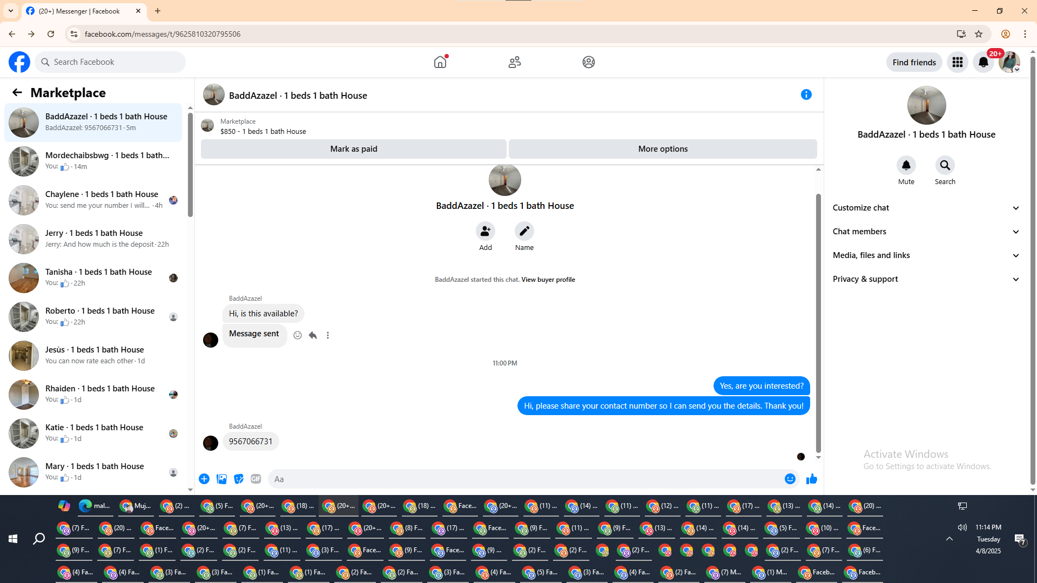Send thumbs up like
Viewport: 1037px width, 583px height.
coord(811,479)
